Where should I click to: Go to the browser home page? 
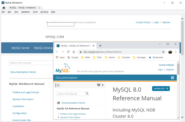[74, 52]
